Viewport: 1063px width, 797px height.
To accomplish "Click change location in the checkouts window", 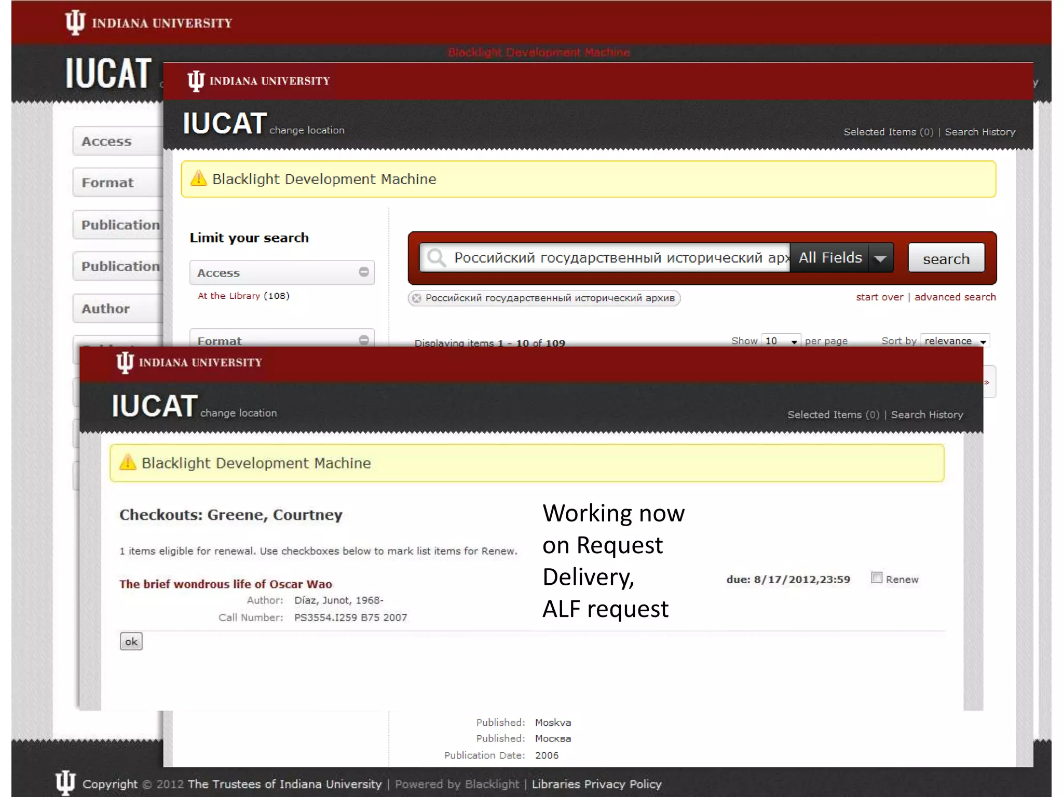I will tap(239, 413).
